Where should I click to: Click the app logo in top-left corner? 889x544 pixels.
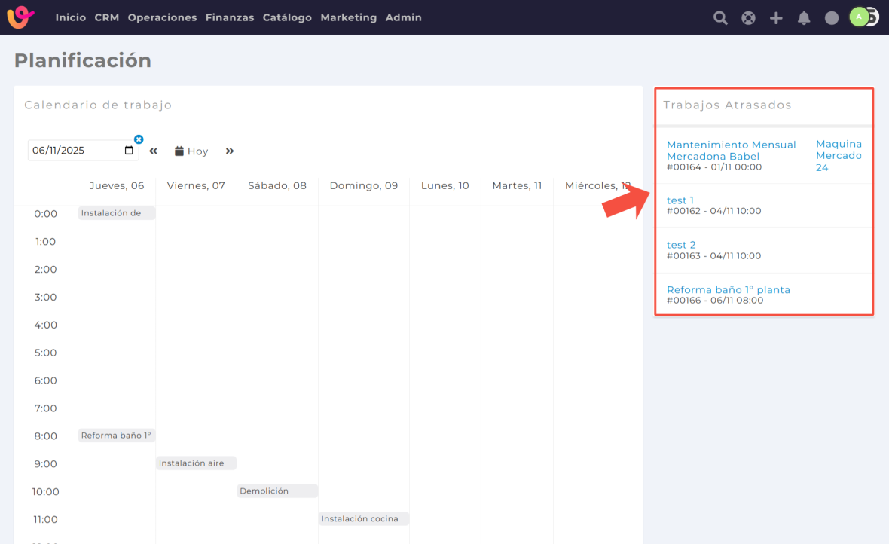[20, 17]
